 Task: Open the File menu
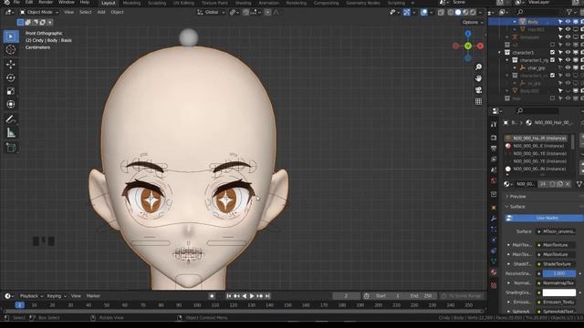click(x=16, y=2)
